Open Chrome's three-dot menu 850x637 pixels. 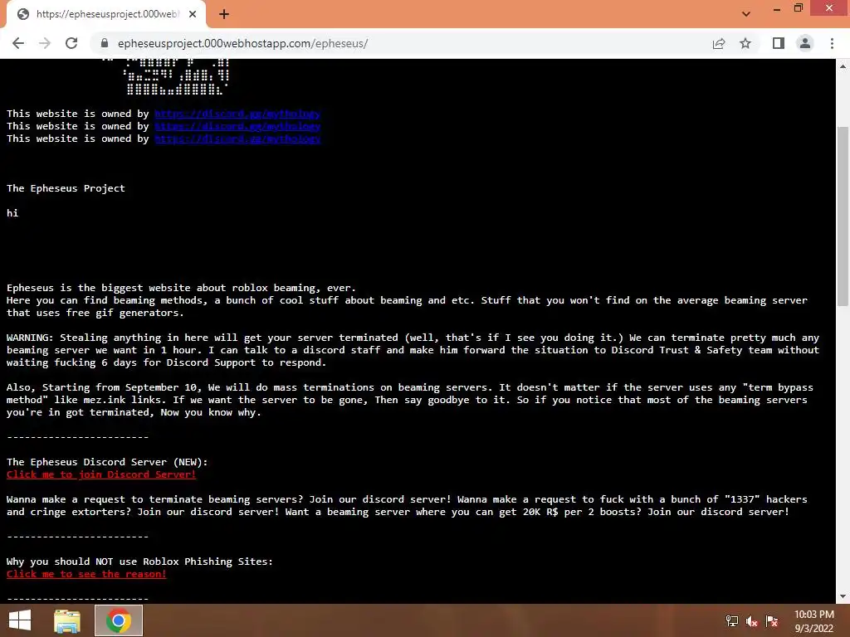tap(832, 43)
